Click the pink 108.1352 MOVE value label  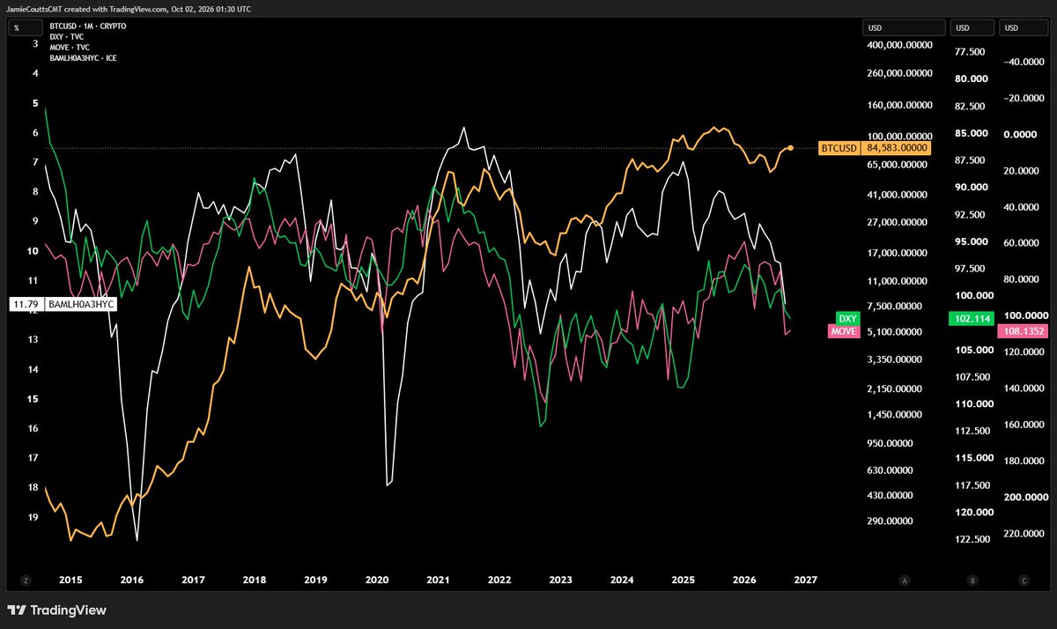(x=1022, y=333)
